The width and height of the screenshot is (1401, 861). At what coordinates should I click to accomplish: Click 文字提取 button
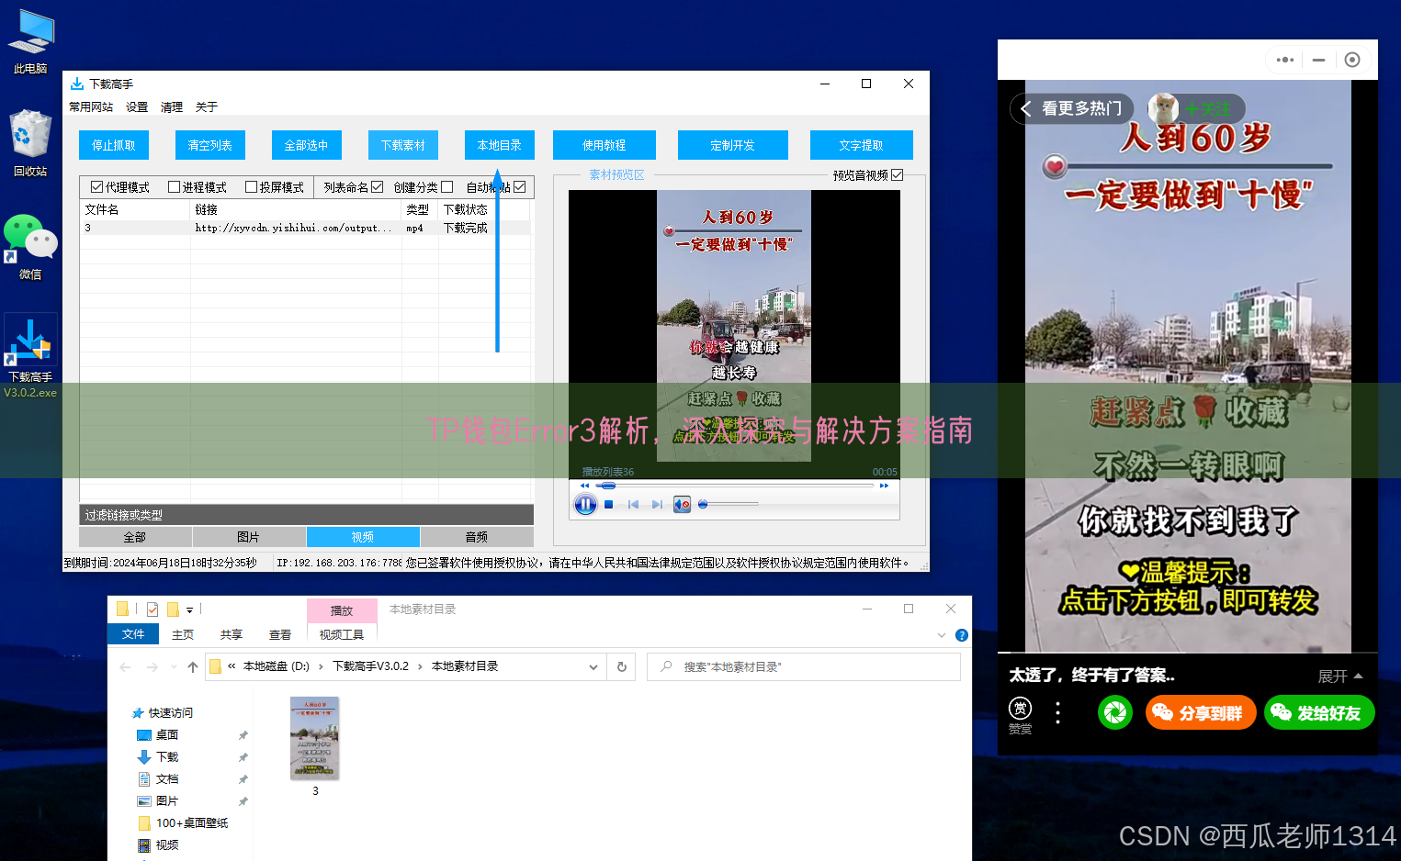862,145
